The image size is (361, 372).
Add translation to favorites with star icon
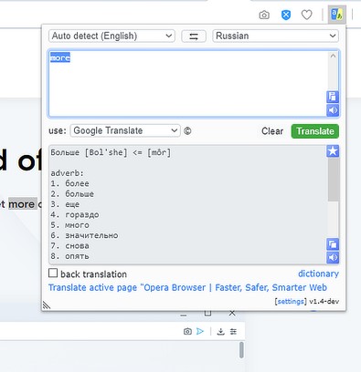[x=333, y=150]
